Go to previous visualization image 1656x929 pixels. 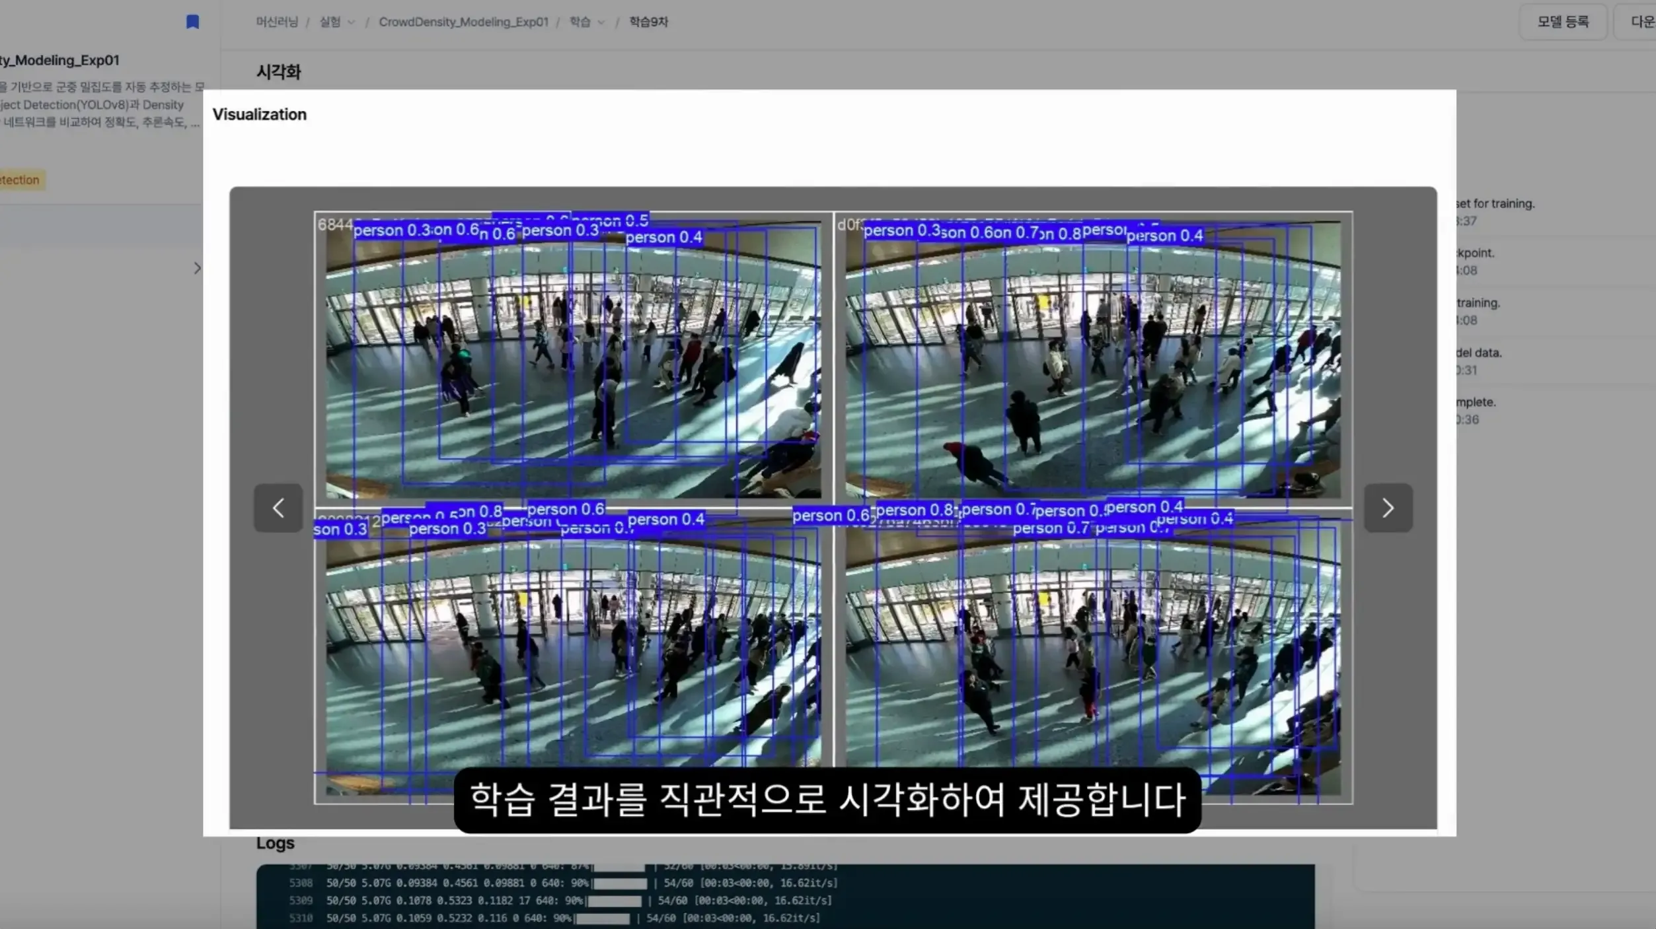click(278, 508)
